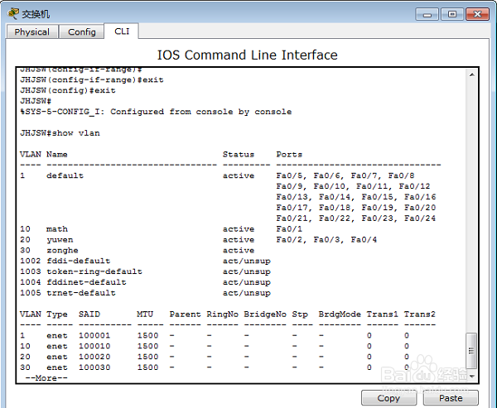Click the 'BrdgMode' column header

[340, 314]
